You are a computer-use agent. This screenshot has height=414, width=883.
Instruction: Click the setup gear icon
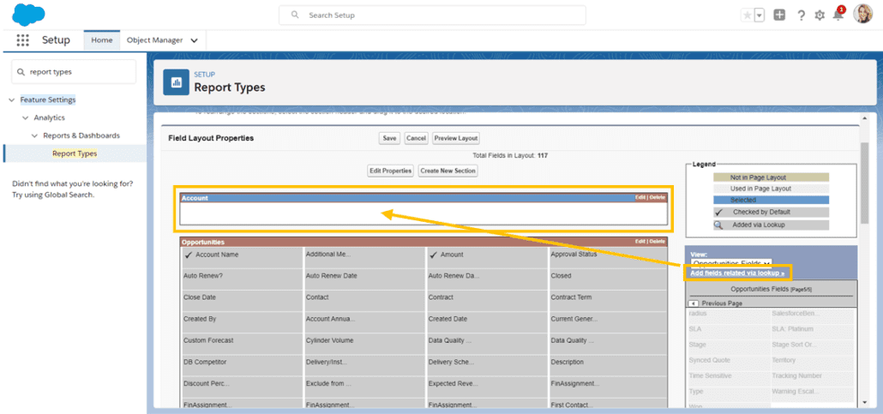[x=820, y=15]
